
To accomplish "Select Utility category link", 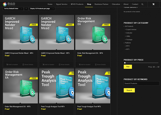I will click(128, 36).
